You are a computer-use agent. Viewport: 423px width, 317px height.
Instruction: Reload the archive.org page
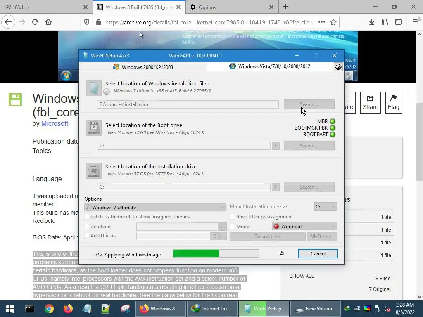point(35,22)
